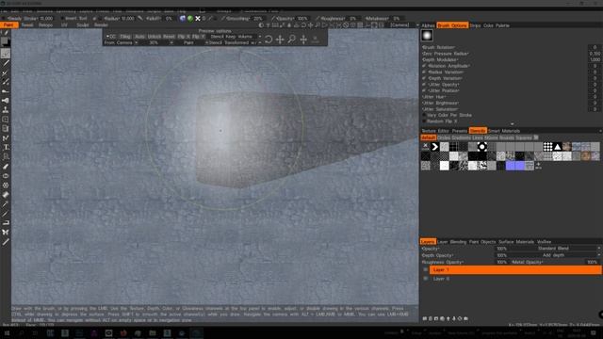Open the Stencil Transformed dropdown
Screen dimensions: 603x339
click(x=235, y=42)
